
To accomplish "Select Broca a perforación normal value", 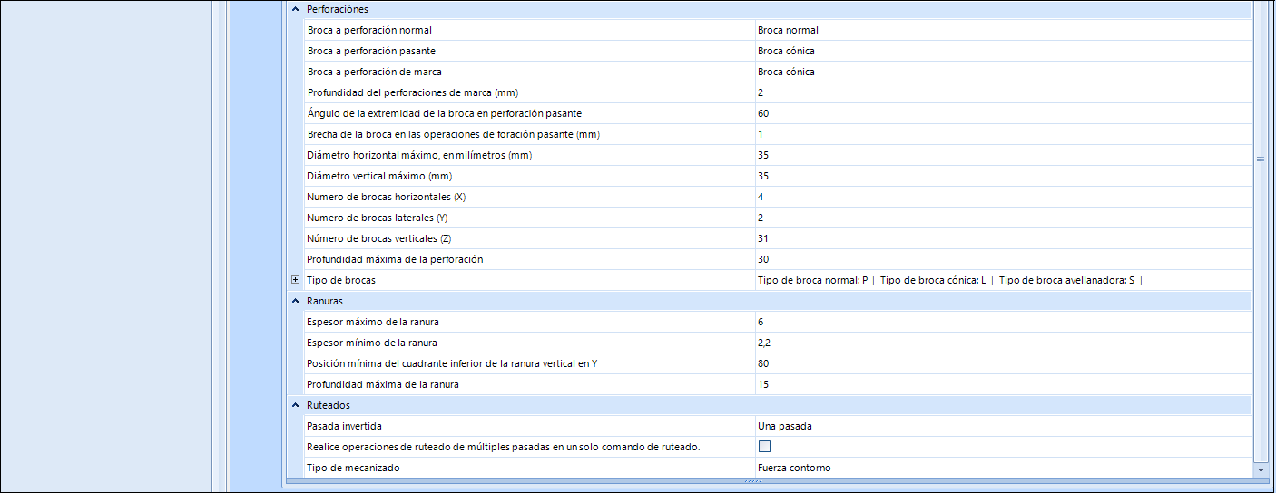I will (1003, 30).
